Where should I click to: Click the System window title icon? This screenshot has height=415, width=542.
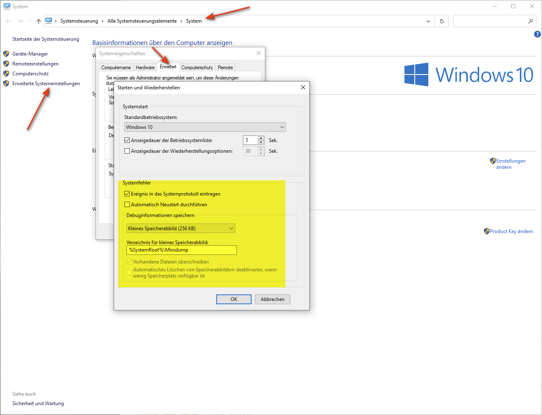coord(7,6)
